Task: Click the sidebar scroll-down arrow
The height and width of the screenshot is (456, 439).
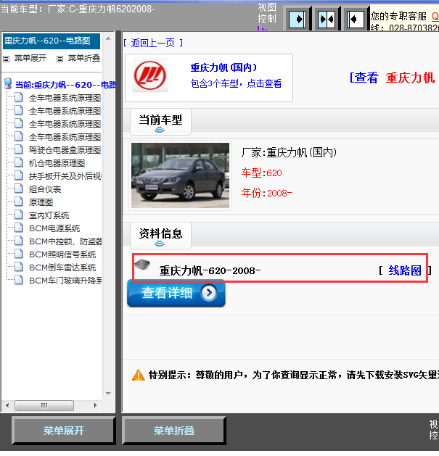Action: (108, 394)
